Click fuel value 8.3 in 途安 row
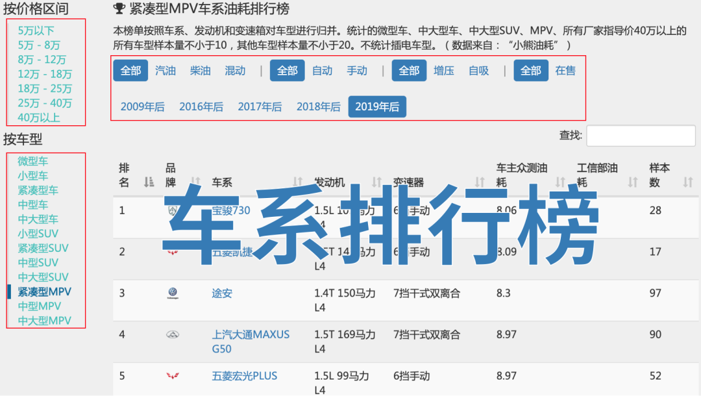 [504, 293]
